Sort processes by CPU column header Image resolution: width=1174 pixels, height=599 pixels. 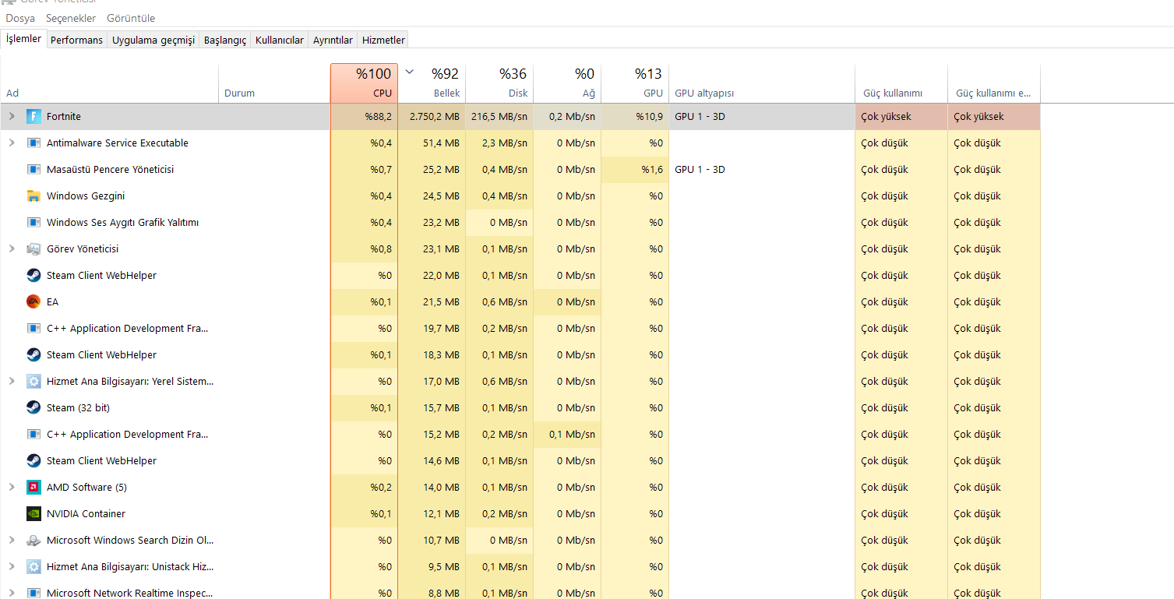point(364,83)
